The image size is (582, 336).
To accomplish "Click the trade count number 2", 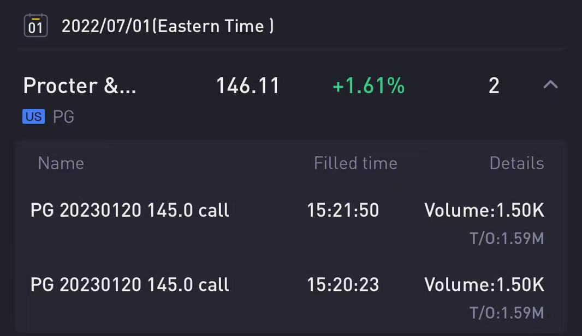I will point(494,86).
